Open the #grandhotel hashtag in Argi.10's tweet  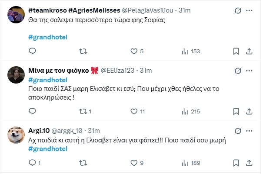[x=48, y=149]
